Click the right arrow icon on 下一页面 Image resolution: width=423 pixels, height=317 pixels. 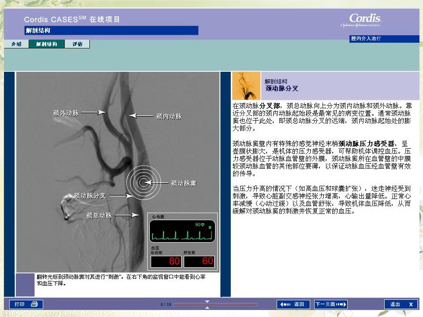point(341,304)
